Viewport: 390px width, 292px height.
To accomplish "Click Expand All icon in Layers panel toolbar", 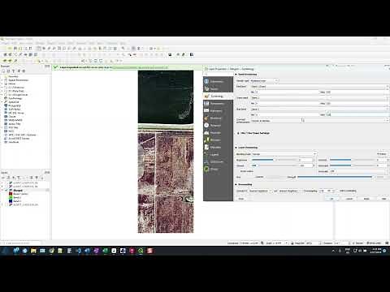I will [31, 178].
